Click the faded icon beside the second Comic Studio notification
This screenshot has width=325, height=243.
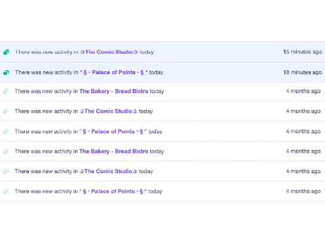(6, 111)
